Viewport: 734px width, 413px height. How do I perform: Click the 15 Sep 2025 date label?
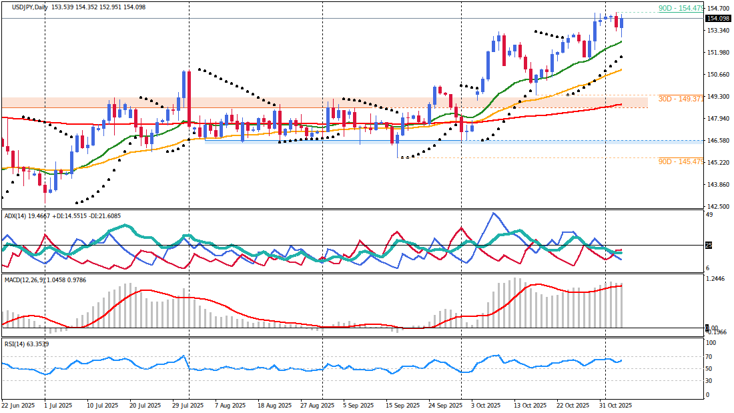pos(402,406)
